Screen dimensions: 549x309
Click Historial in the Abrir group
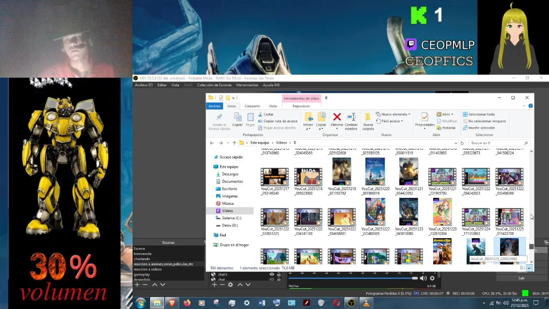pos(446,128)
